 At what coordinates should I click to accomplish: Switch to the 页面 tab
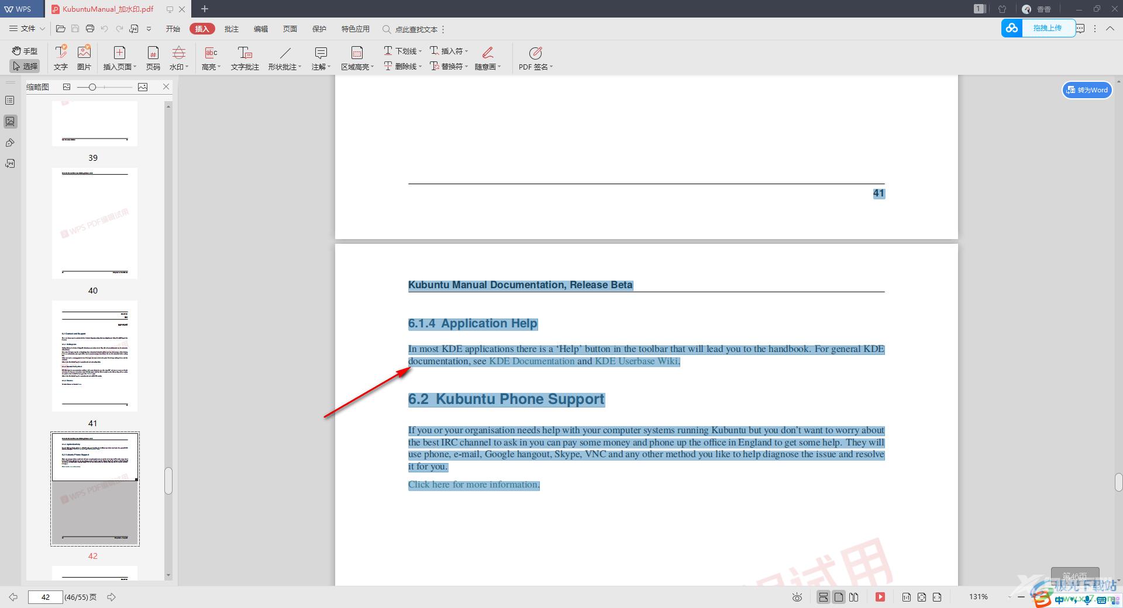pyautogui.click(x=290, y=29)
